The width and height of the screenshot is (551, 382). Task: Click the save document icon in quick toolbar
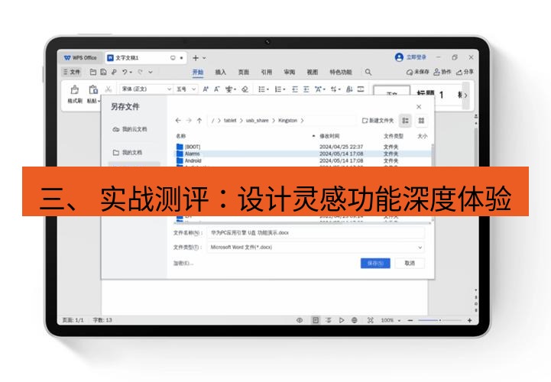click(103, 72)
